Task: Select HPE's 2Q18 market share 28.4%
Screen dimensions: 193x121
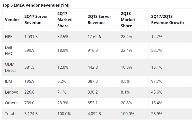Action: point(126,37)
